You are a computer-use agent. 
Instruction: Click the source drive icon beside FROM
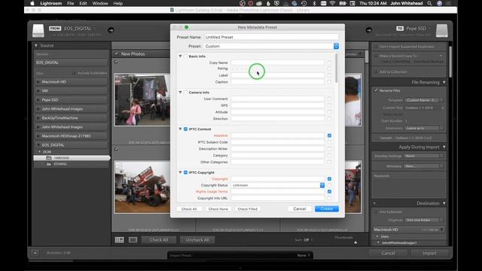coord(38,31)
